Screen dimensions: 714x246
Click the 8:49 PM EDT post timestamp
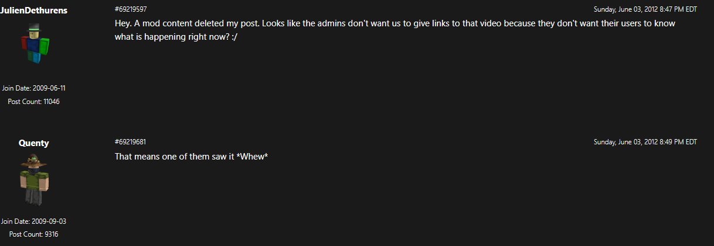pyautogui.click(x=645, y=142)
